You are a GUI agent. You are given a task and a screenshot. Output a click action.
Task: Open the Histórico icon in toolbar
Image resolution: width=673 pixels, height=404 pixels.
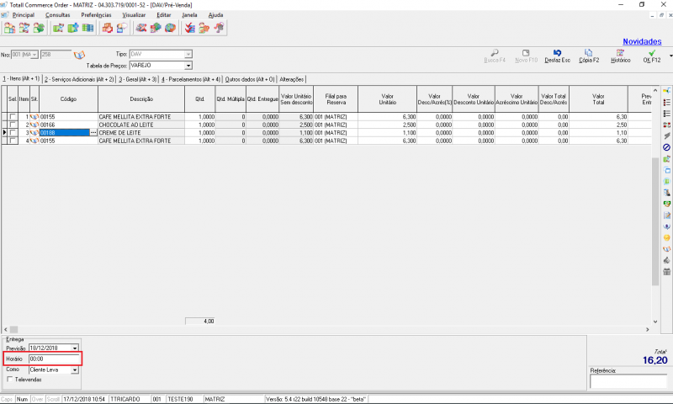point(620,52)
